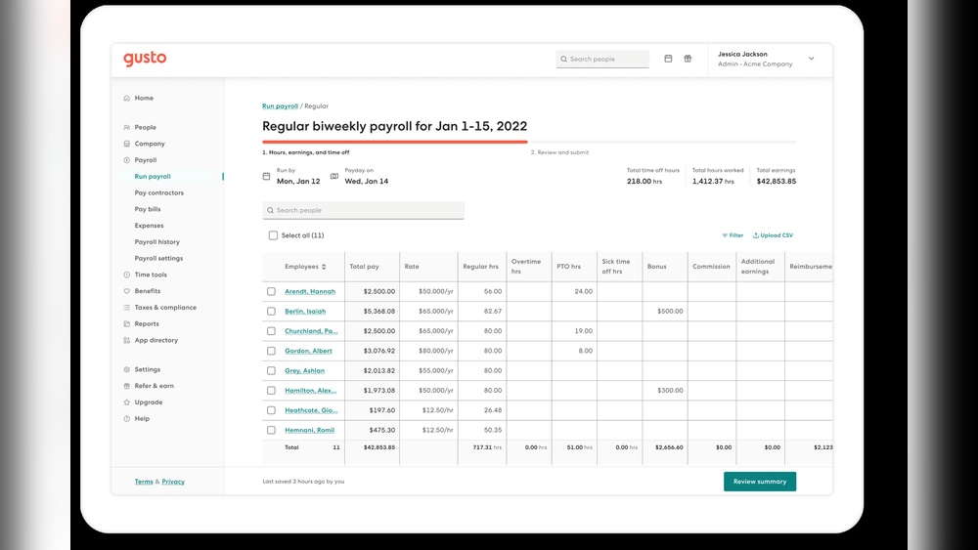Screen dimensions: 978x550
Task: Open the Terms link
Action: coord(144,482)
